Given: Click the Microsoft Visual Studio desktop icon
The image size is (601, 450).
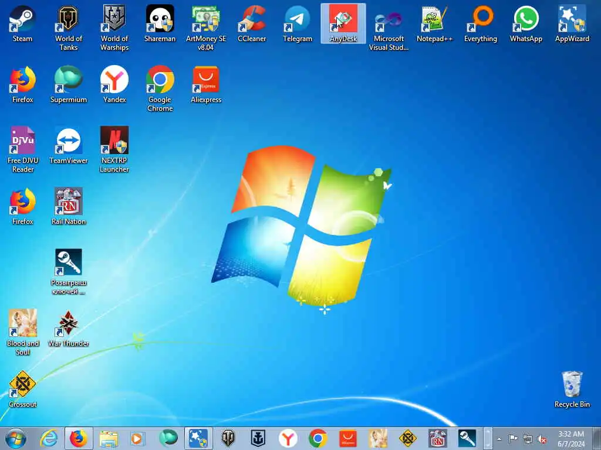Looking at the screenshot, I should tap(389, 28).
